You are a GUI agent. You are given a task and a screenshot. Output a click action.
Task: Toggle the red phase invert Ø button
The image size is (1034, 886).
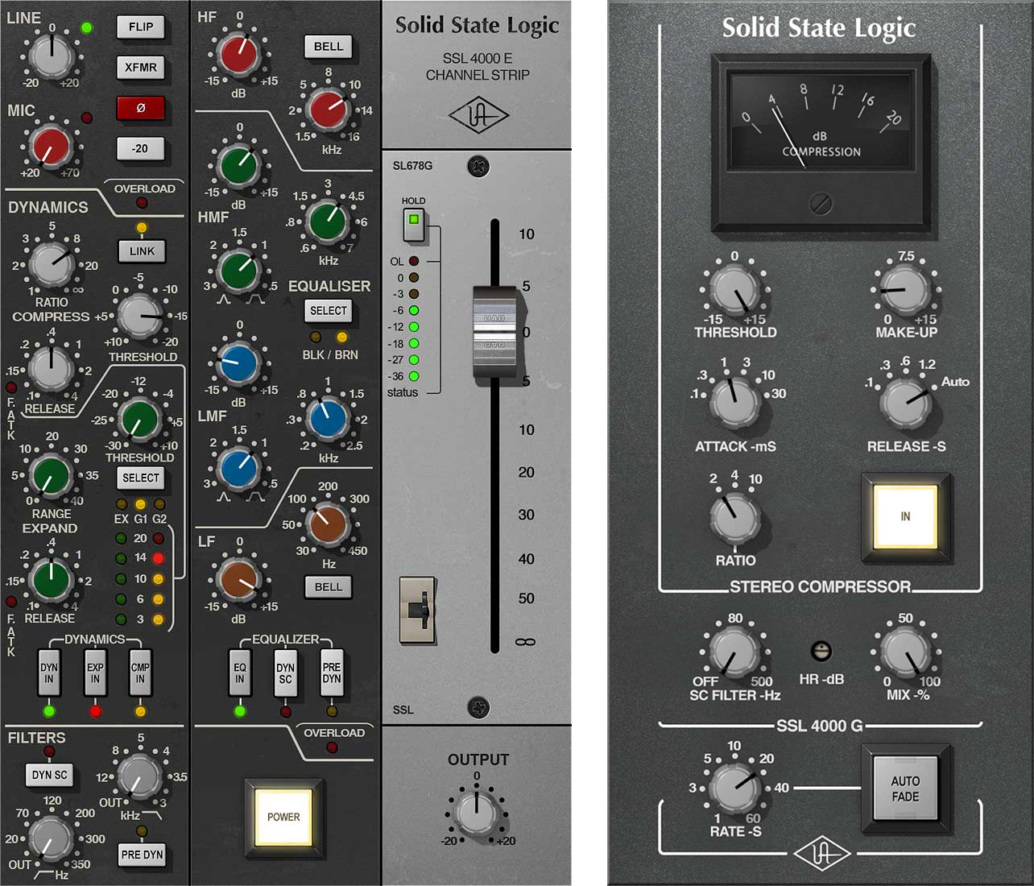point(140,108)
